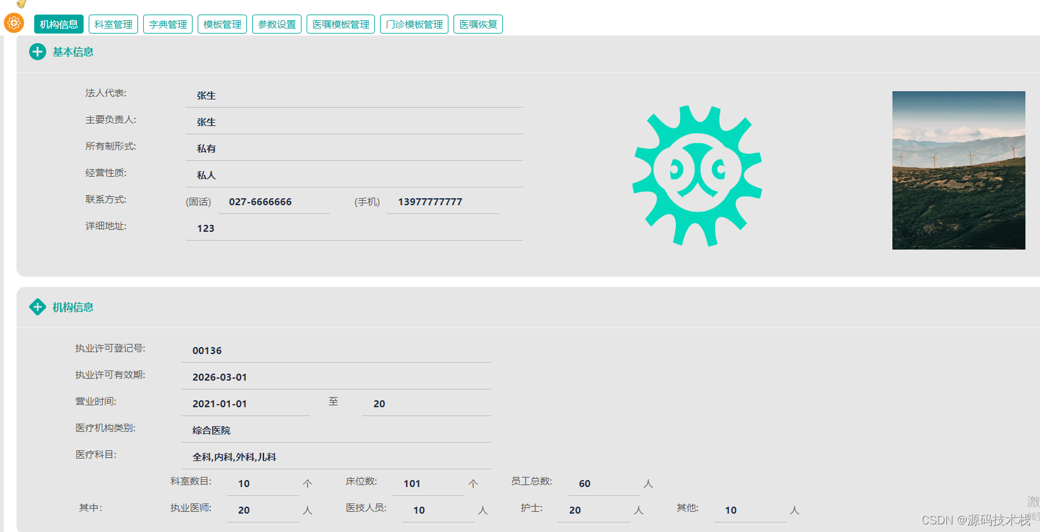
Task: Click the 基本信息 section heading text
Action: coord(73,52)
